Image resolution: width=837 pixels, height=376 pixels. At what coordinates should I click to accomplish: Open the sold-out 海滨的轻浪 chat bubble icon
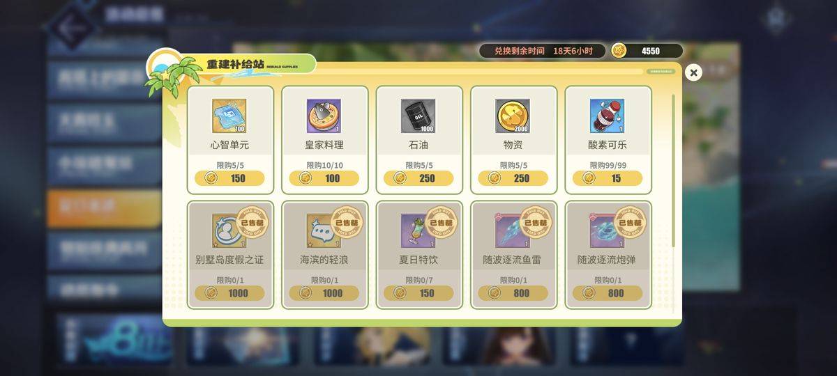pyautogui.click(x=324, y=230)
